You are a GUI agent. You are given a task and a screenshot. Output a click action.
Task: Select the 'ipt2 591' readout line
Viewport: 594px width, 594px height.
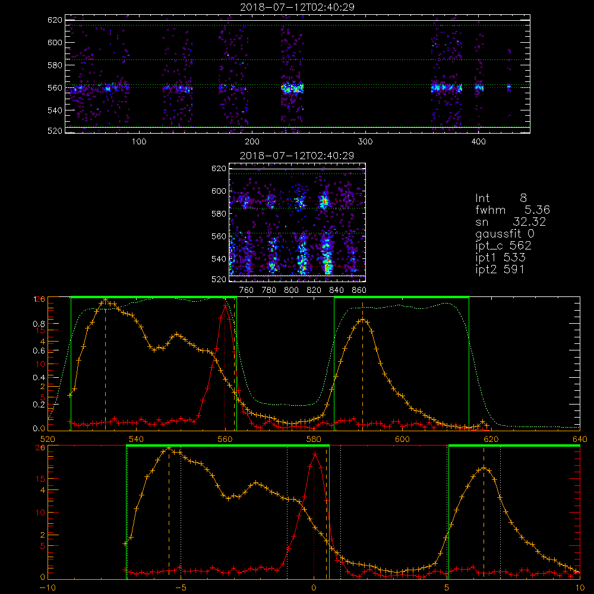[x=500, y=269]
